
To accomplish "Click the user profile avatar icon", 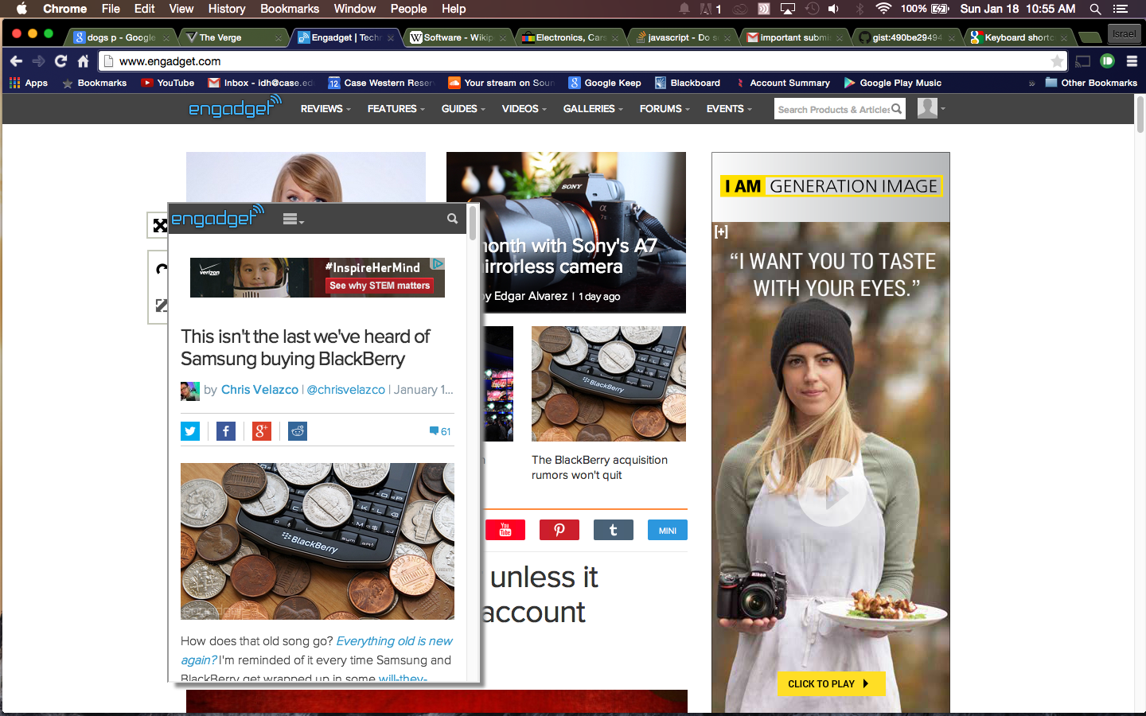I will tap(927, 108).
